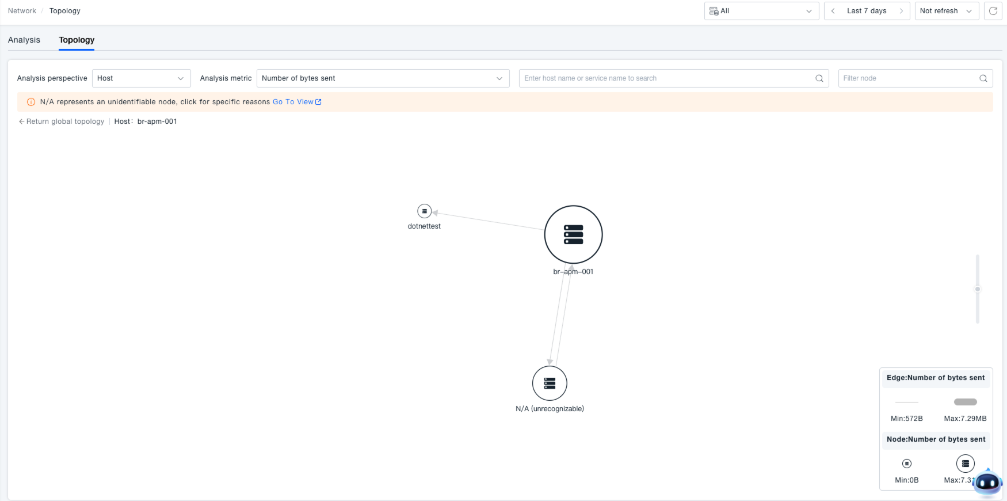
Task: Go to previous time range arrow
Action: [x=833, y=11]
